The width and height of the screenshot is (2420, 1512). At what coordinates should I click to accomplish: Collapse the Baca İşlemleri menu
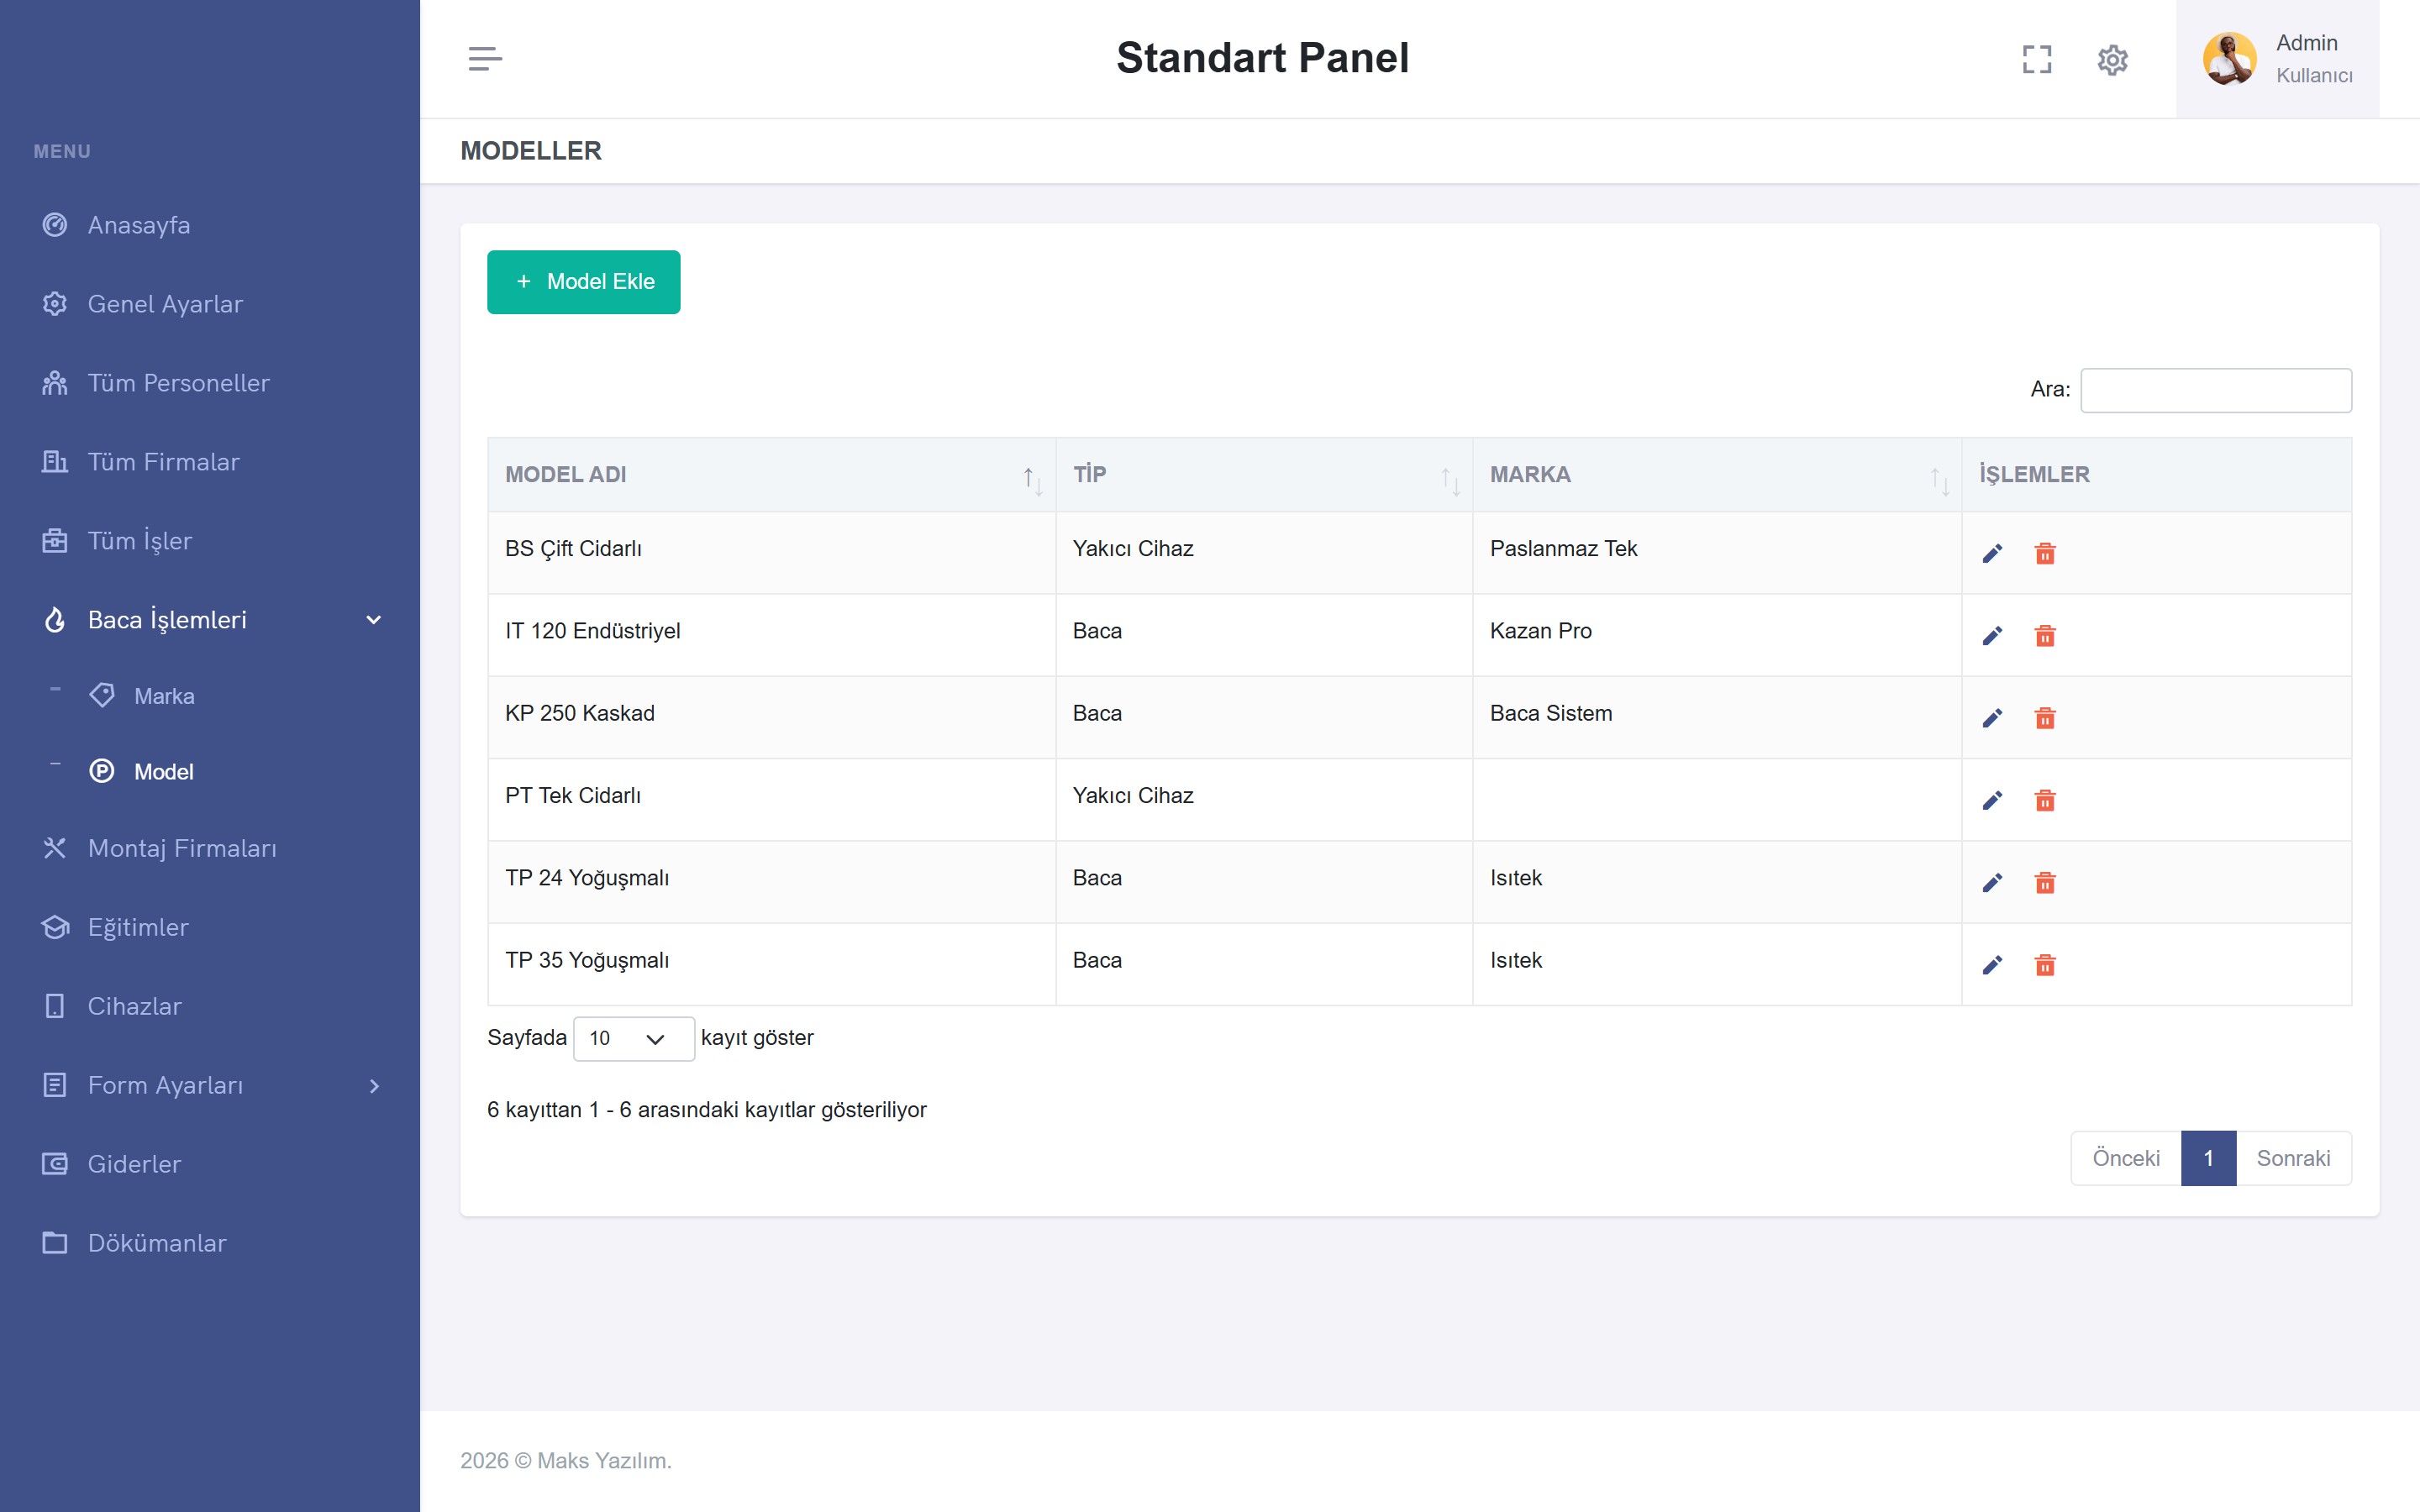[x=210, y=620]
